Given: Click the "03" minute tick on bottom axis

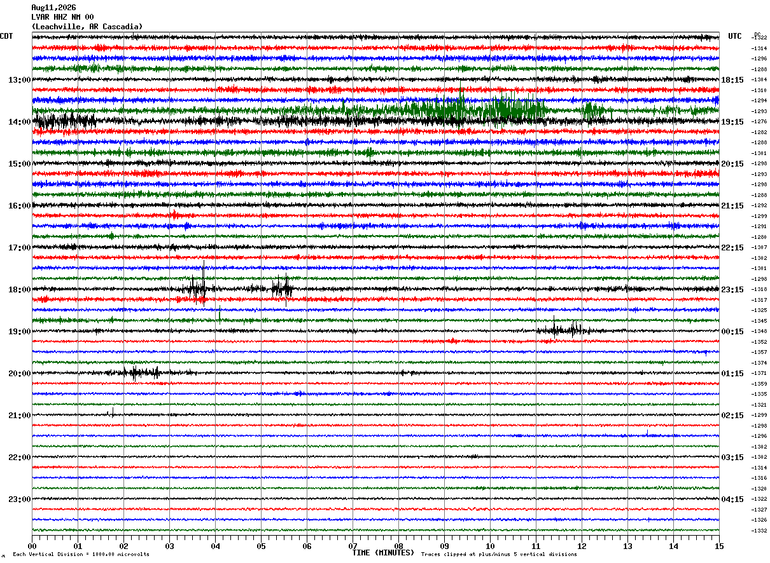Looking at the screenshot, I should pos(169,546).
